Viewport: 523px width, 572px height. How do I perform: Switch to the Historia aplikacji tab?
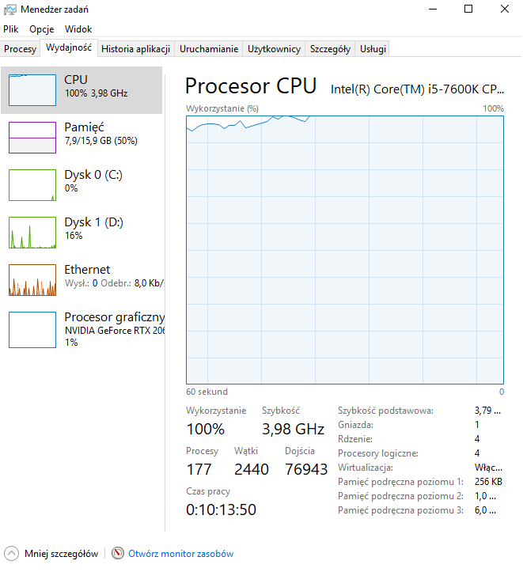click(x=135, y=49)
